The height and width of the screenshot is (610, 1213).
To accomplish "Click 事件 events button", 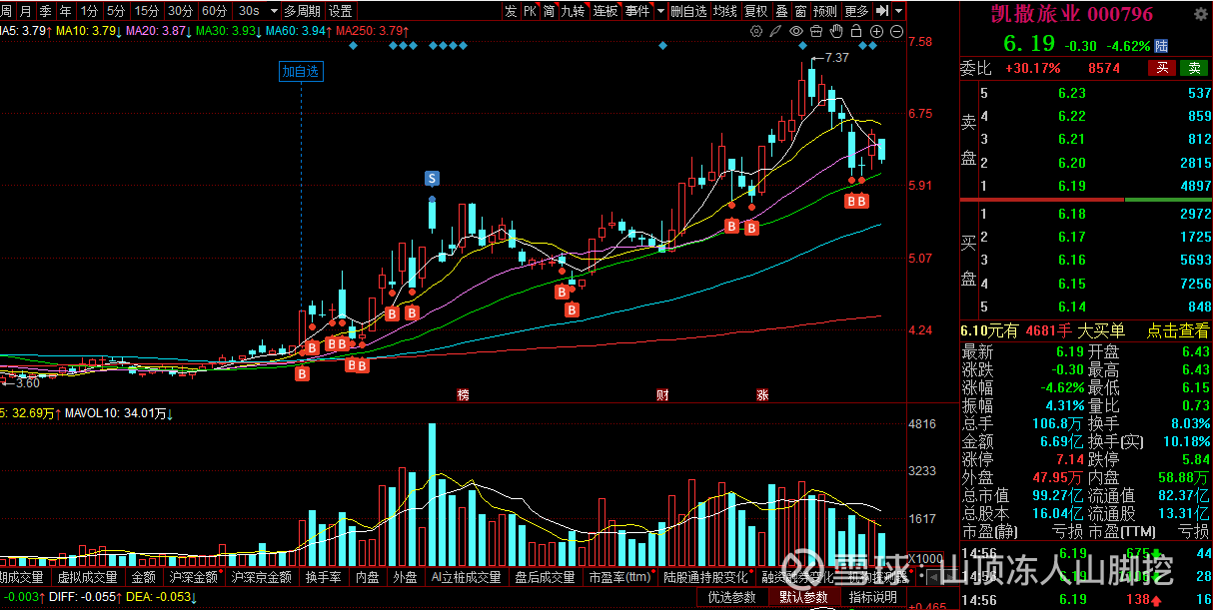I will point(636,11).
